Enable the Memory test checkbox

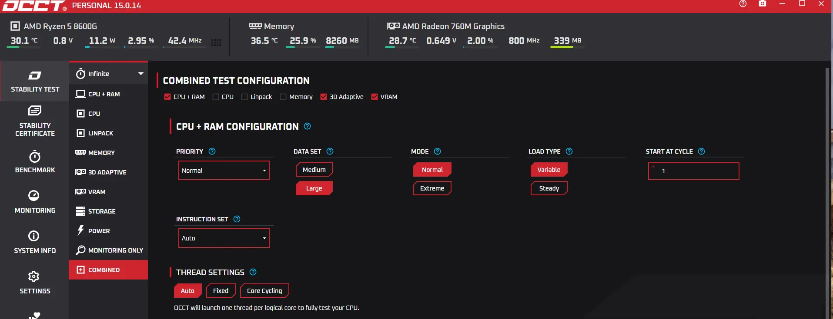pyautogui.click(x=283, y=97)
